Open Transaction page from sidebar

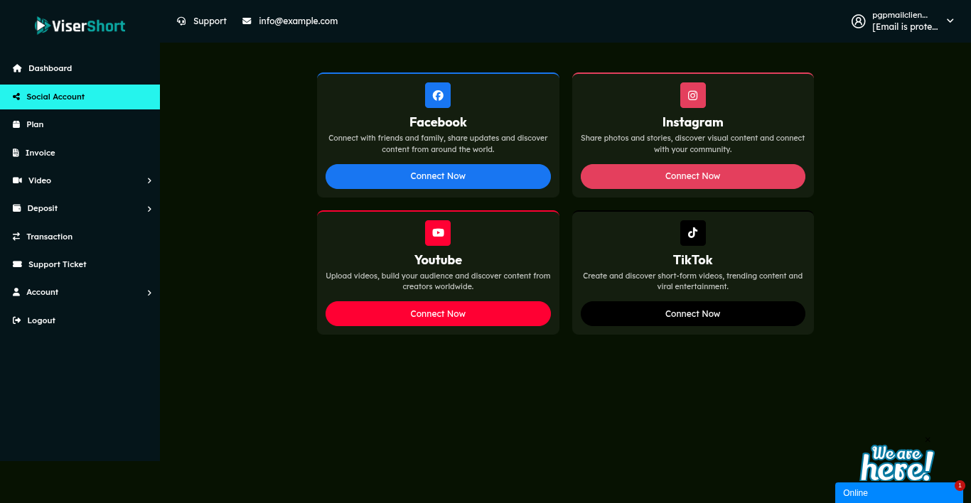pyautogui.click(x=49, y=237)
